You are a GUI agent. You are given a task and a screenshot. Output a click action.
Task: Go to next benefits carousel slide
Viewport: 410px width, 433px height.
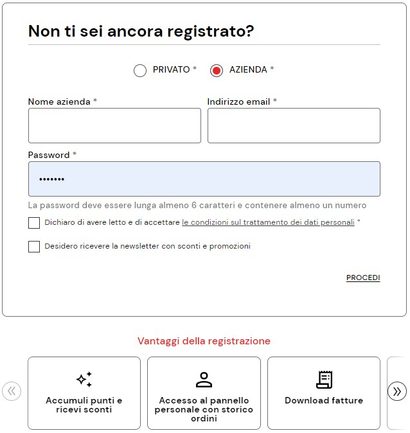pyautogui.click(x=397, y=391)
